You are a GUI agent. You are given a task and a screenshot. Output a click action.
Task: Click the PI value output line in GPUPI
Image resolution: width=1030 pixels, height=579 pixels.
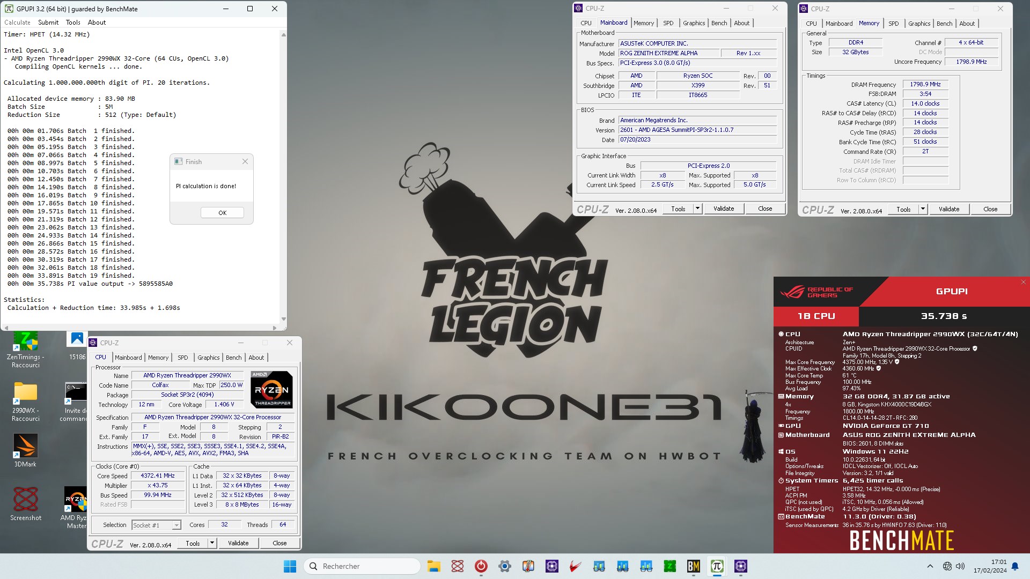90,284
